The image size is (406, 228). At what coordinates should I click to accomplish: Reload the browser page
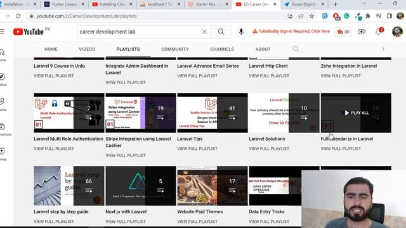[x=18, y=16]
